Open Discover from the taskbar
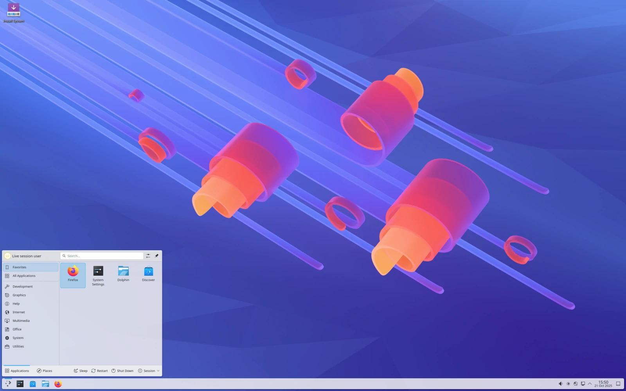626x391 pixels. 33,384
